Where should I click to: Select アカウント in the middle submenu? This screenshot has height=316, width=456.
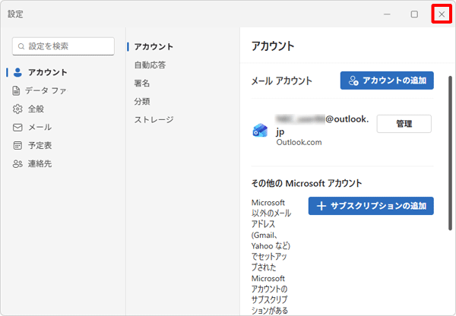click(x=154, y=46)
